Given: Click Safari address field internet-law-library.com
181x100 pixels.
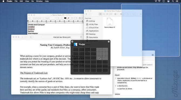Looking at the screenshot, I should (62, 37).
